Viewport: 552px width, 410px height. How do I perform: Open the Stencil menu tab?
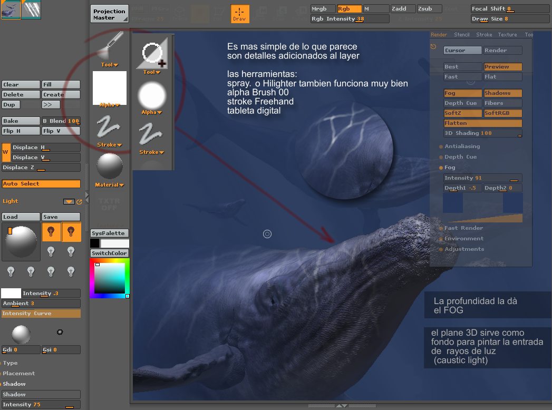click(461, 35)
